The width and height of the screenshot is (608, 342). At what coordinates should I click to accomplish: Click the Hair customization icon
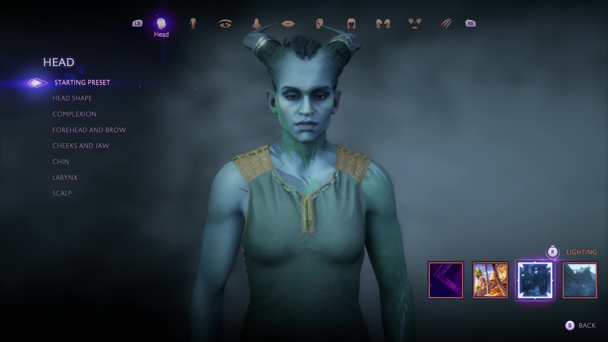[x=351, y=23]
